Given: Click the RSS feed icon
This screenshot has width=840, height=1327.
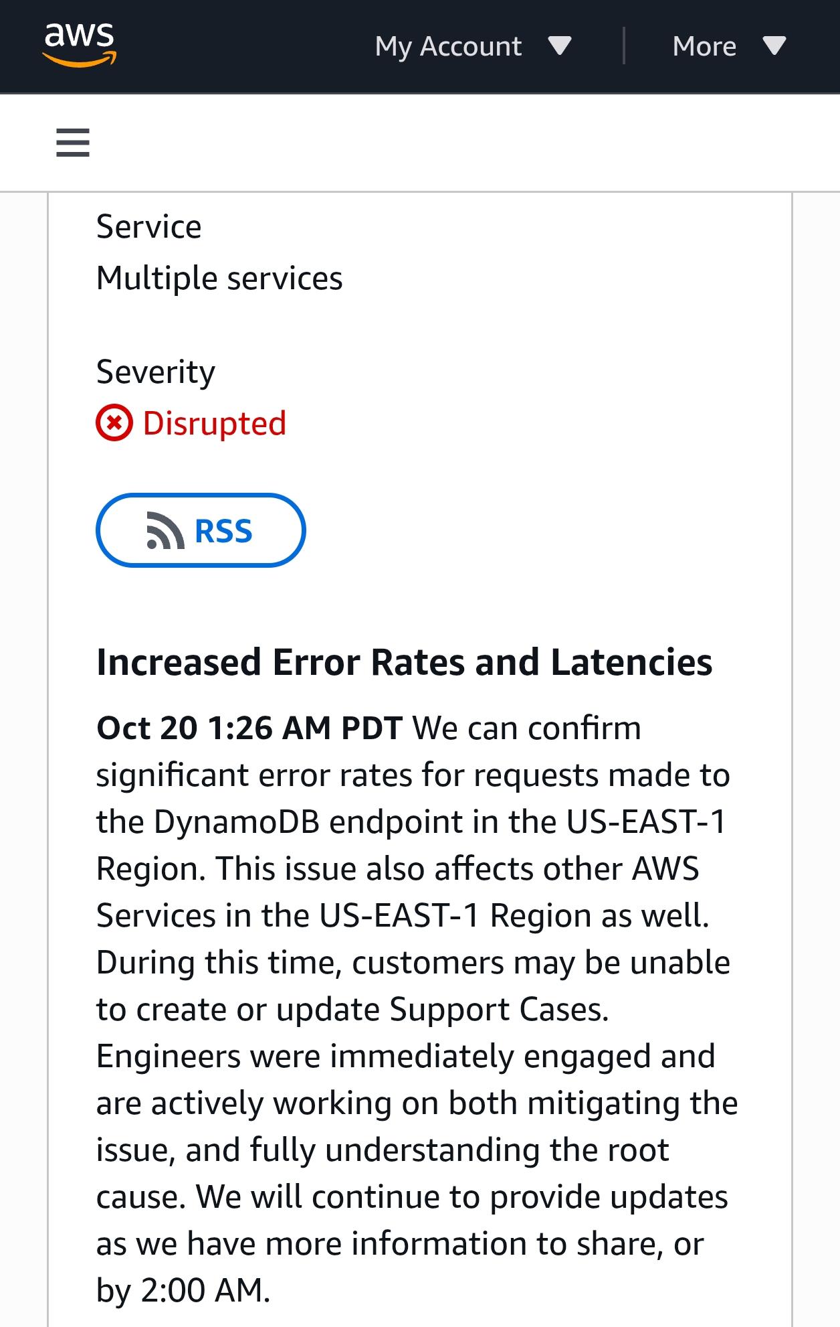Looking at the screenshot, I should (165, 531).
